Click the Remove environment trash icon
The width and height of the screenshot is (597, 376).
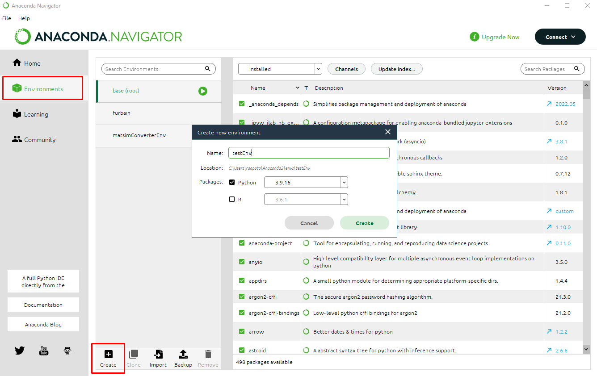(208, 354)
